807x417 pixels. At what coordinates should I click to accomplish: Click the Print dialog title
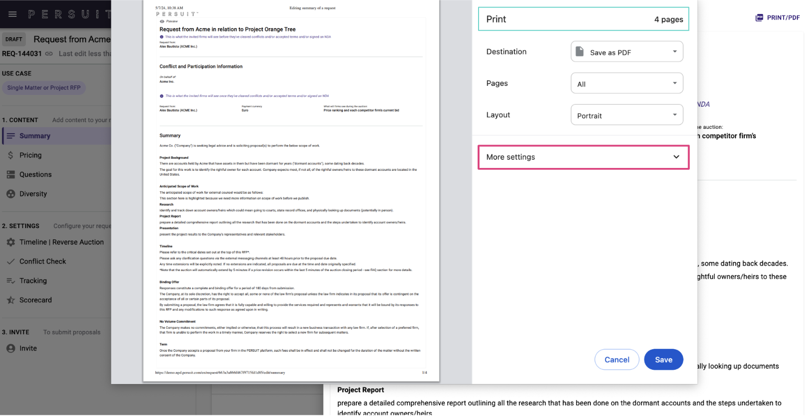coord(496,19)
